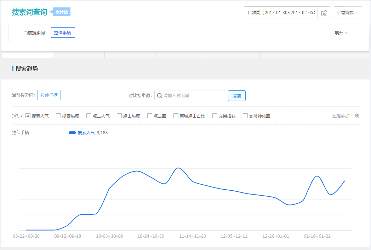
Task: Click the chart line peak near 11-14~11-20
Action: (178, 168)
